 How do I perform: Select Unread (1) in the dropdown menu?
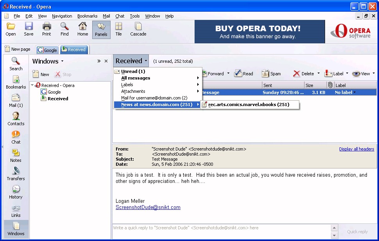point(158,71)
